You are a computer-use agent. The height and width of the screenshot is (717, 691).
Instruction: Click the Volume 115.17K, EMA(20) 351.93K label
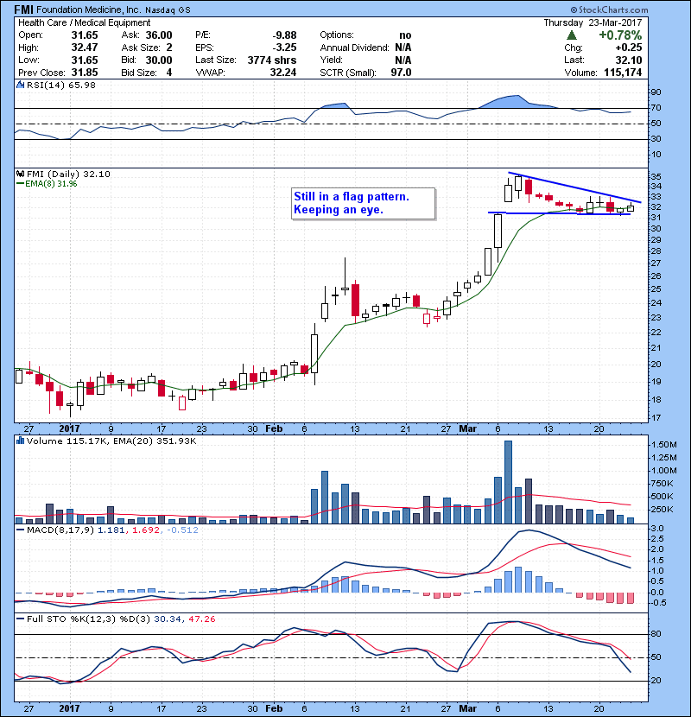pos(111,441)
